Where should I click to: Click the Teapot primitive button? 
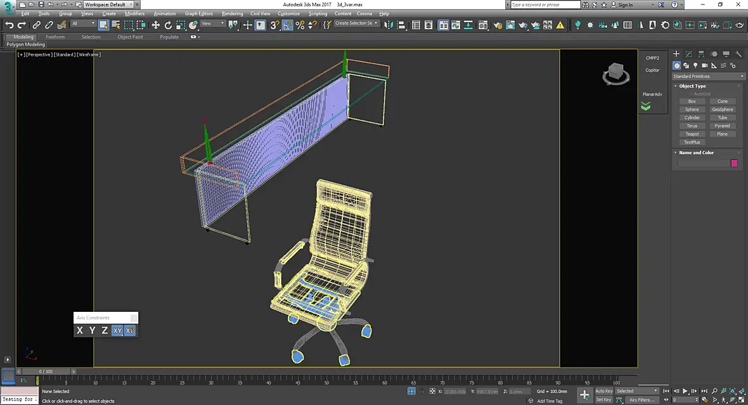pyautogui.click(x=692, y=134)
